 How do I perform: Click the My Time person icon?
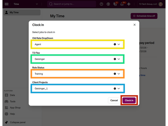coord(7,12)
